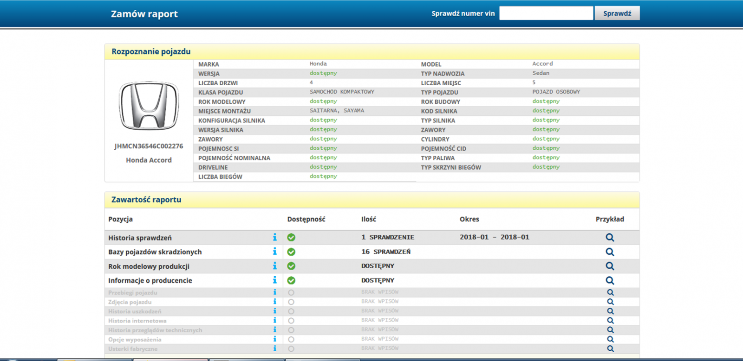Click empty availability circle for Zdjęcia pojazdu
The width and height of the screenshot is (743, 361).
click(x=291, y=302)
